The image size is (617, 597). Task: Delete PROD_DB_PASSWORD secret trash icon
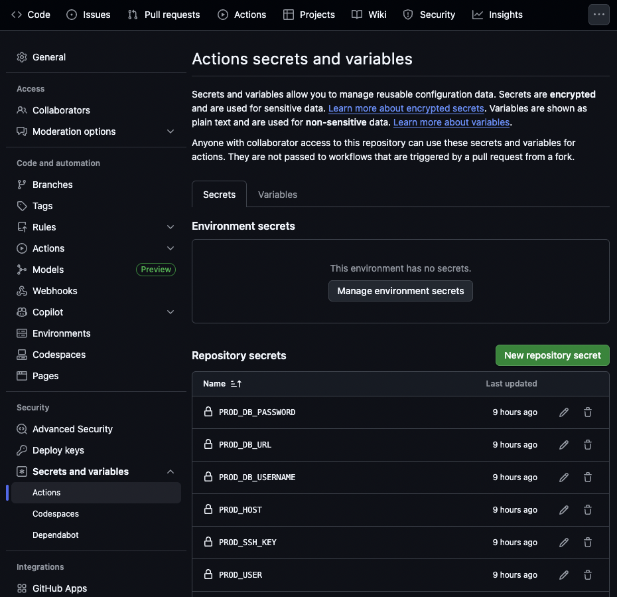pos(588,412)
